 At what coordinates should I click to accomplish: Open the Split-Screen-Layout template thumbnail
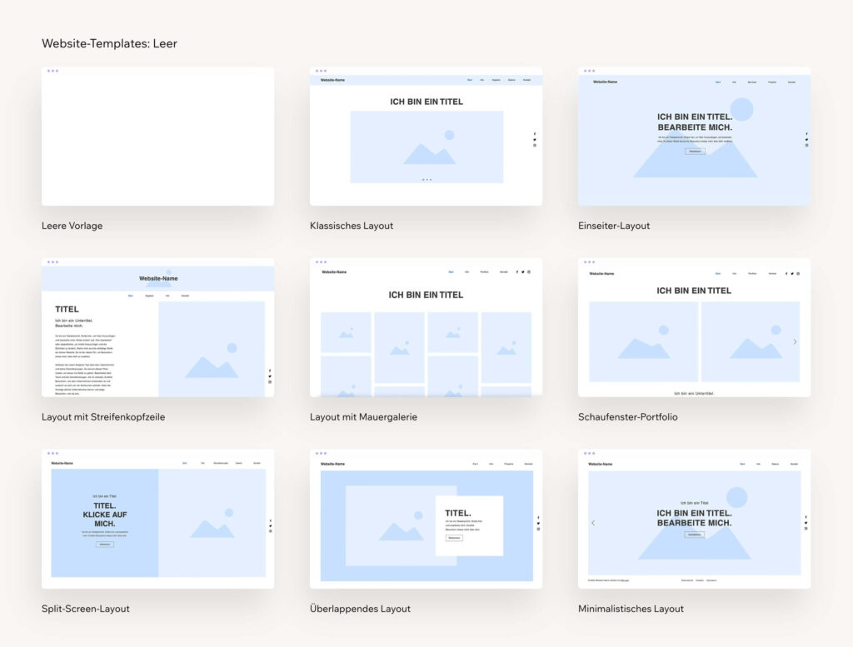157,518
